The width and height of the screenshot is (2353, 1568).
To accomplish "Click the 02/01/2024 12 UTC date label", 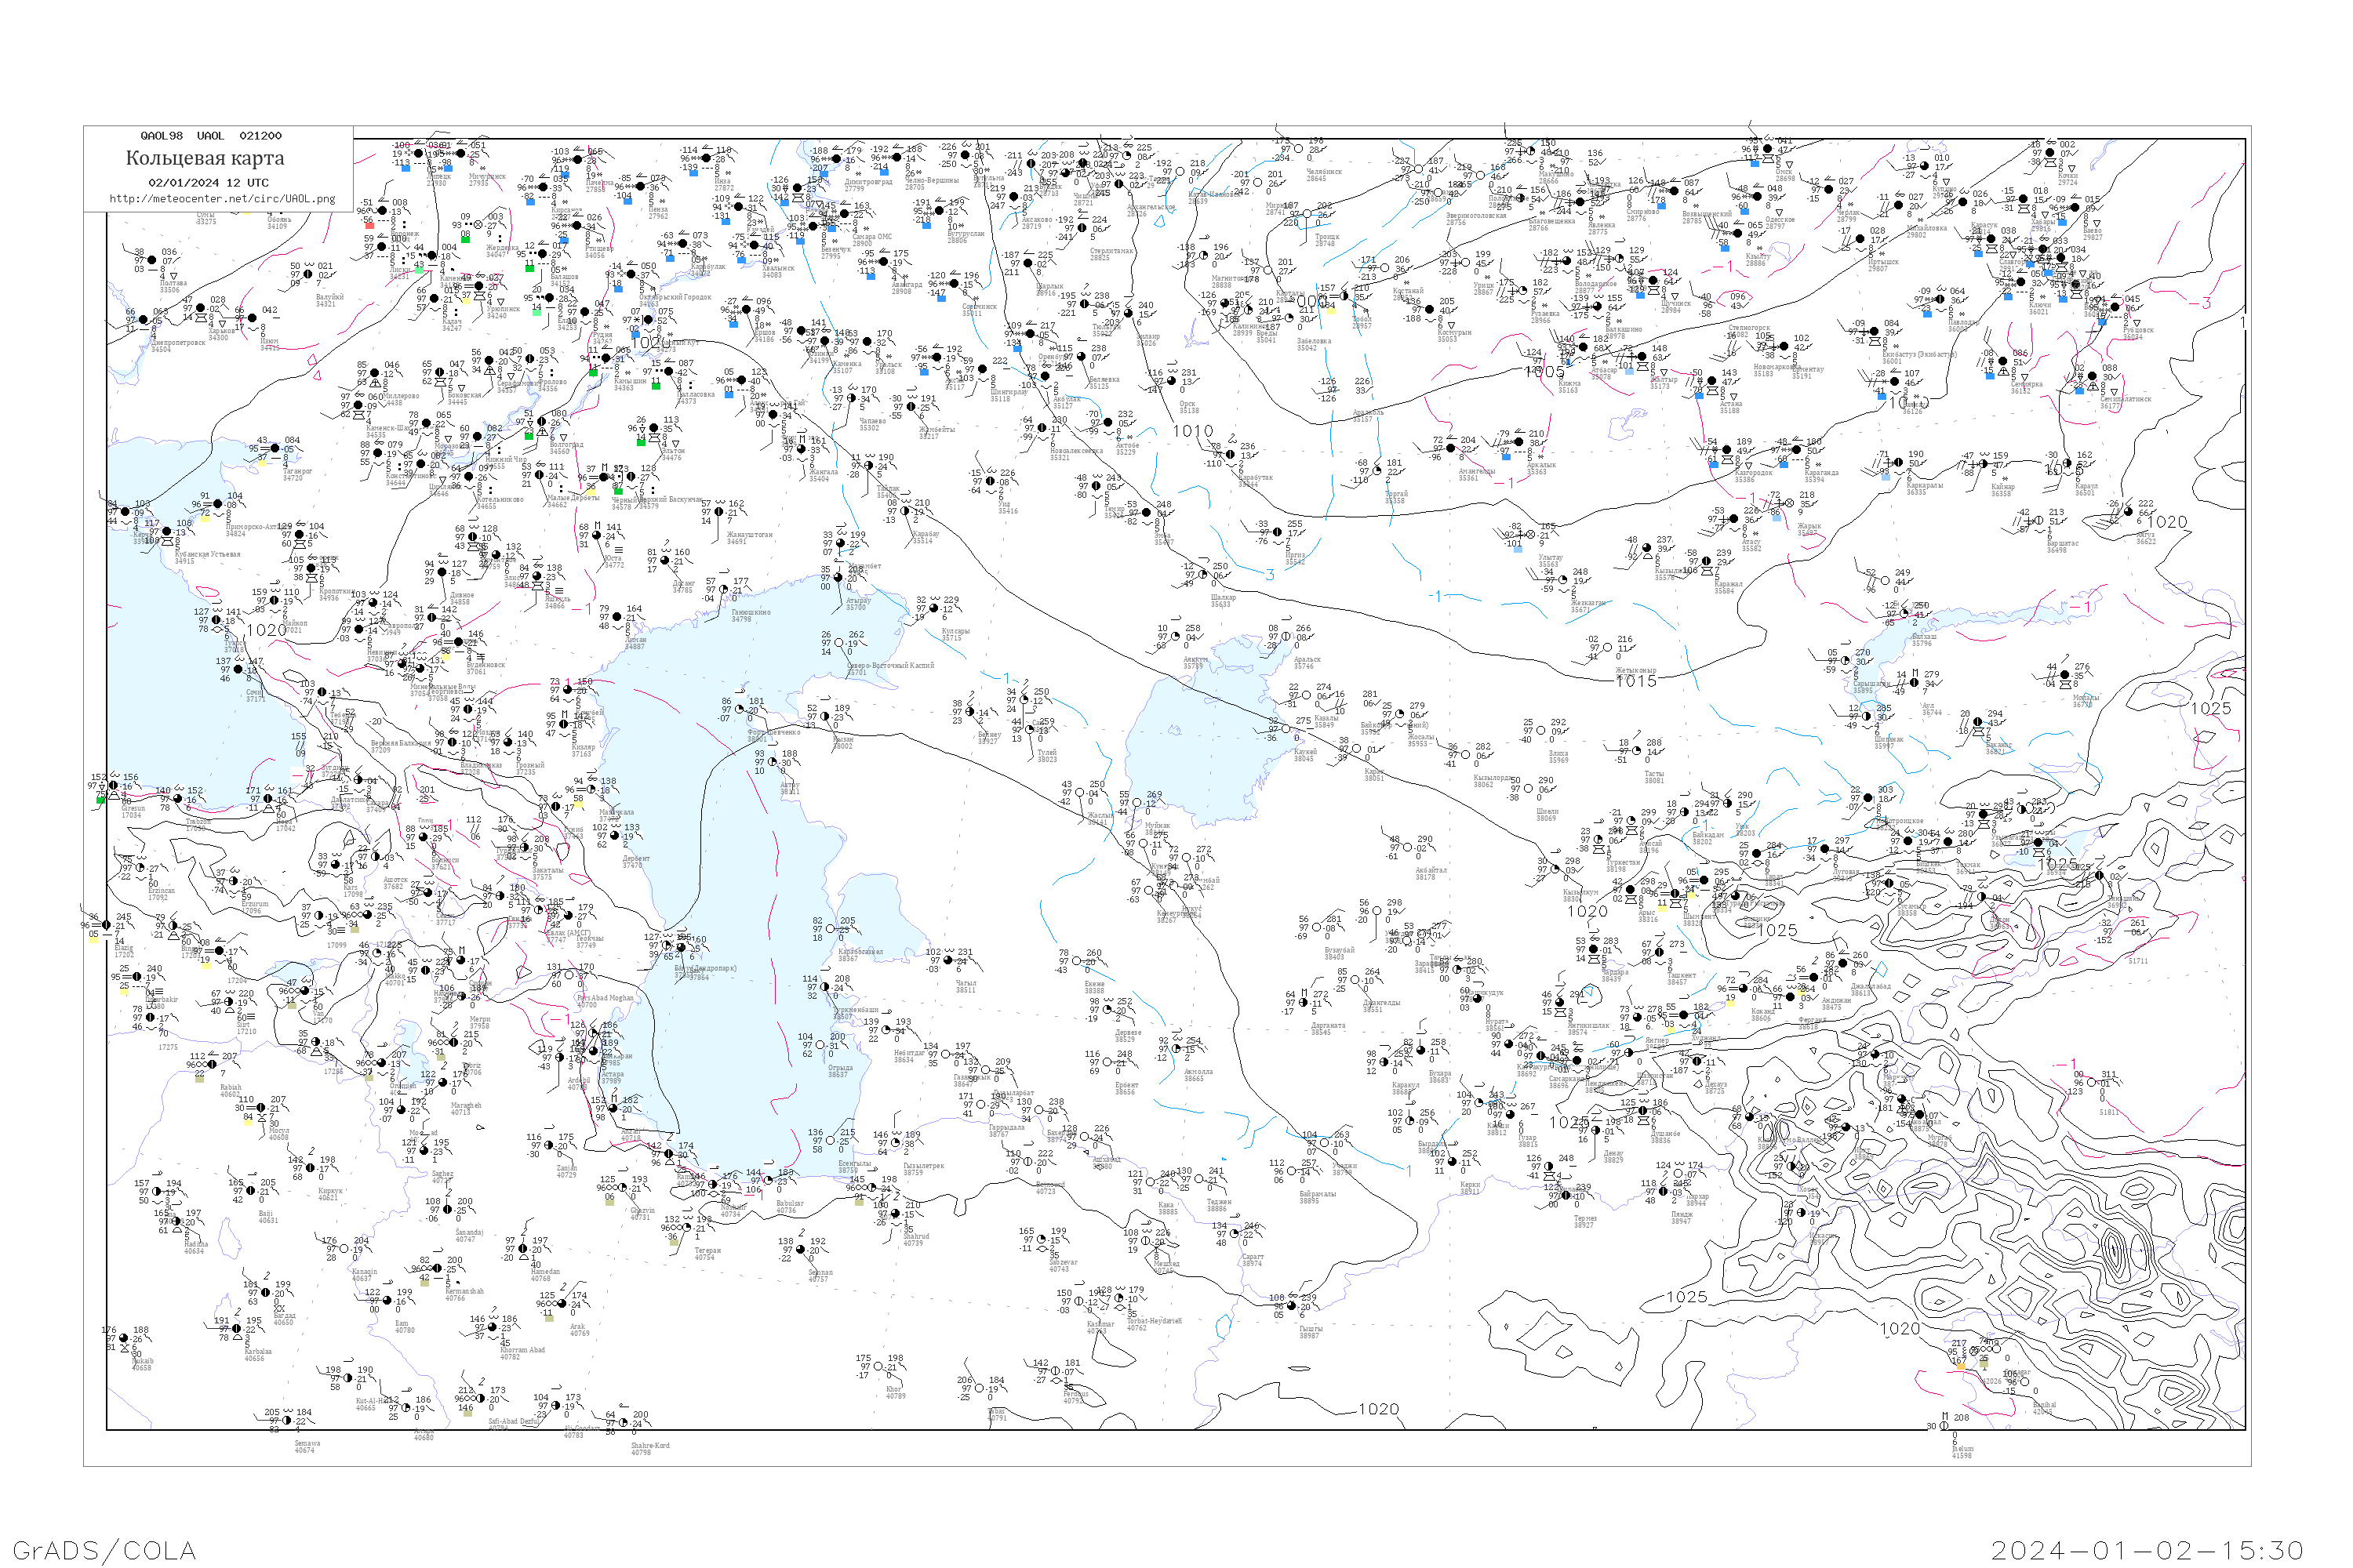I will tap(208, 183).
